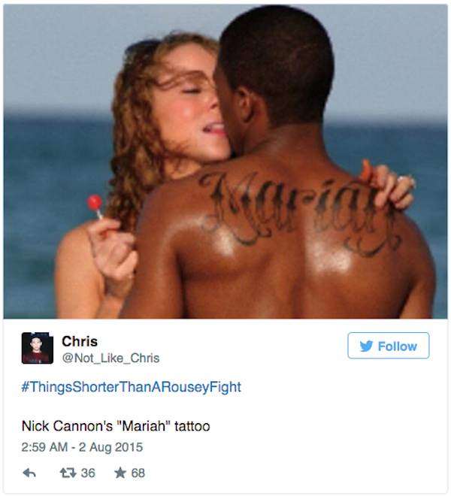Screen dimensions: 451x496
Task: Click the display name Chris
Action: coord(80,341)
